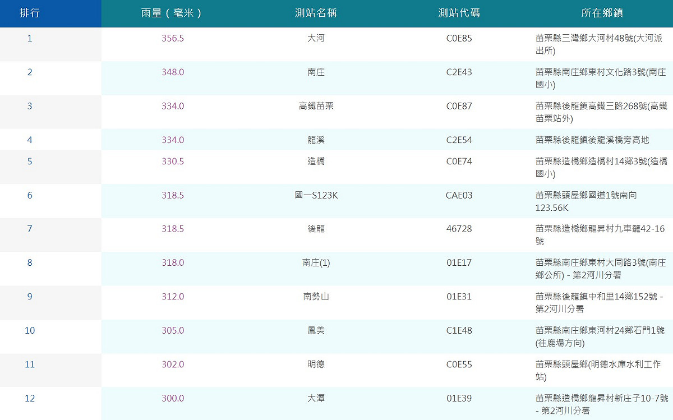
Task: Click station name 南庄(1)
Action: [x=316, y=263]
